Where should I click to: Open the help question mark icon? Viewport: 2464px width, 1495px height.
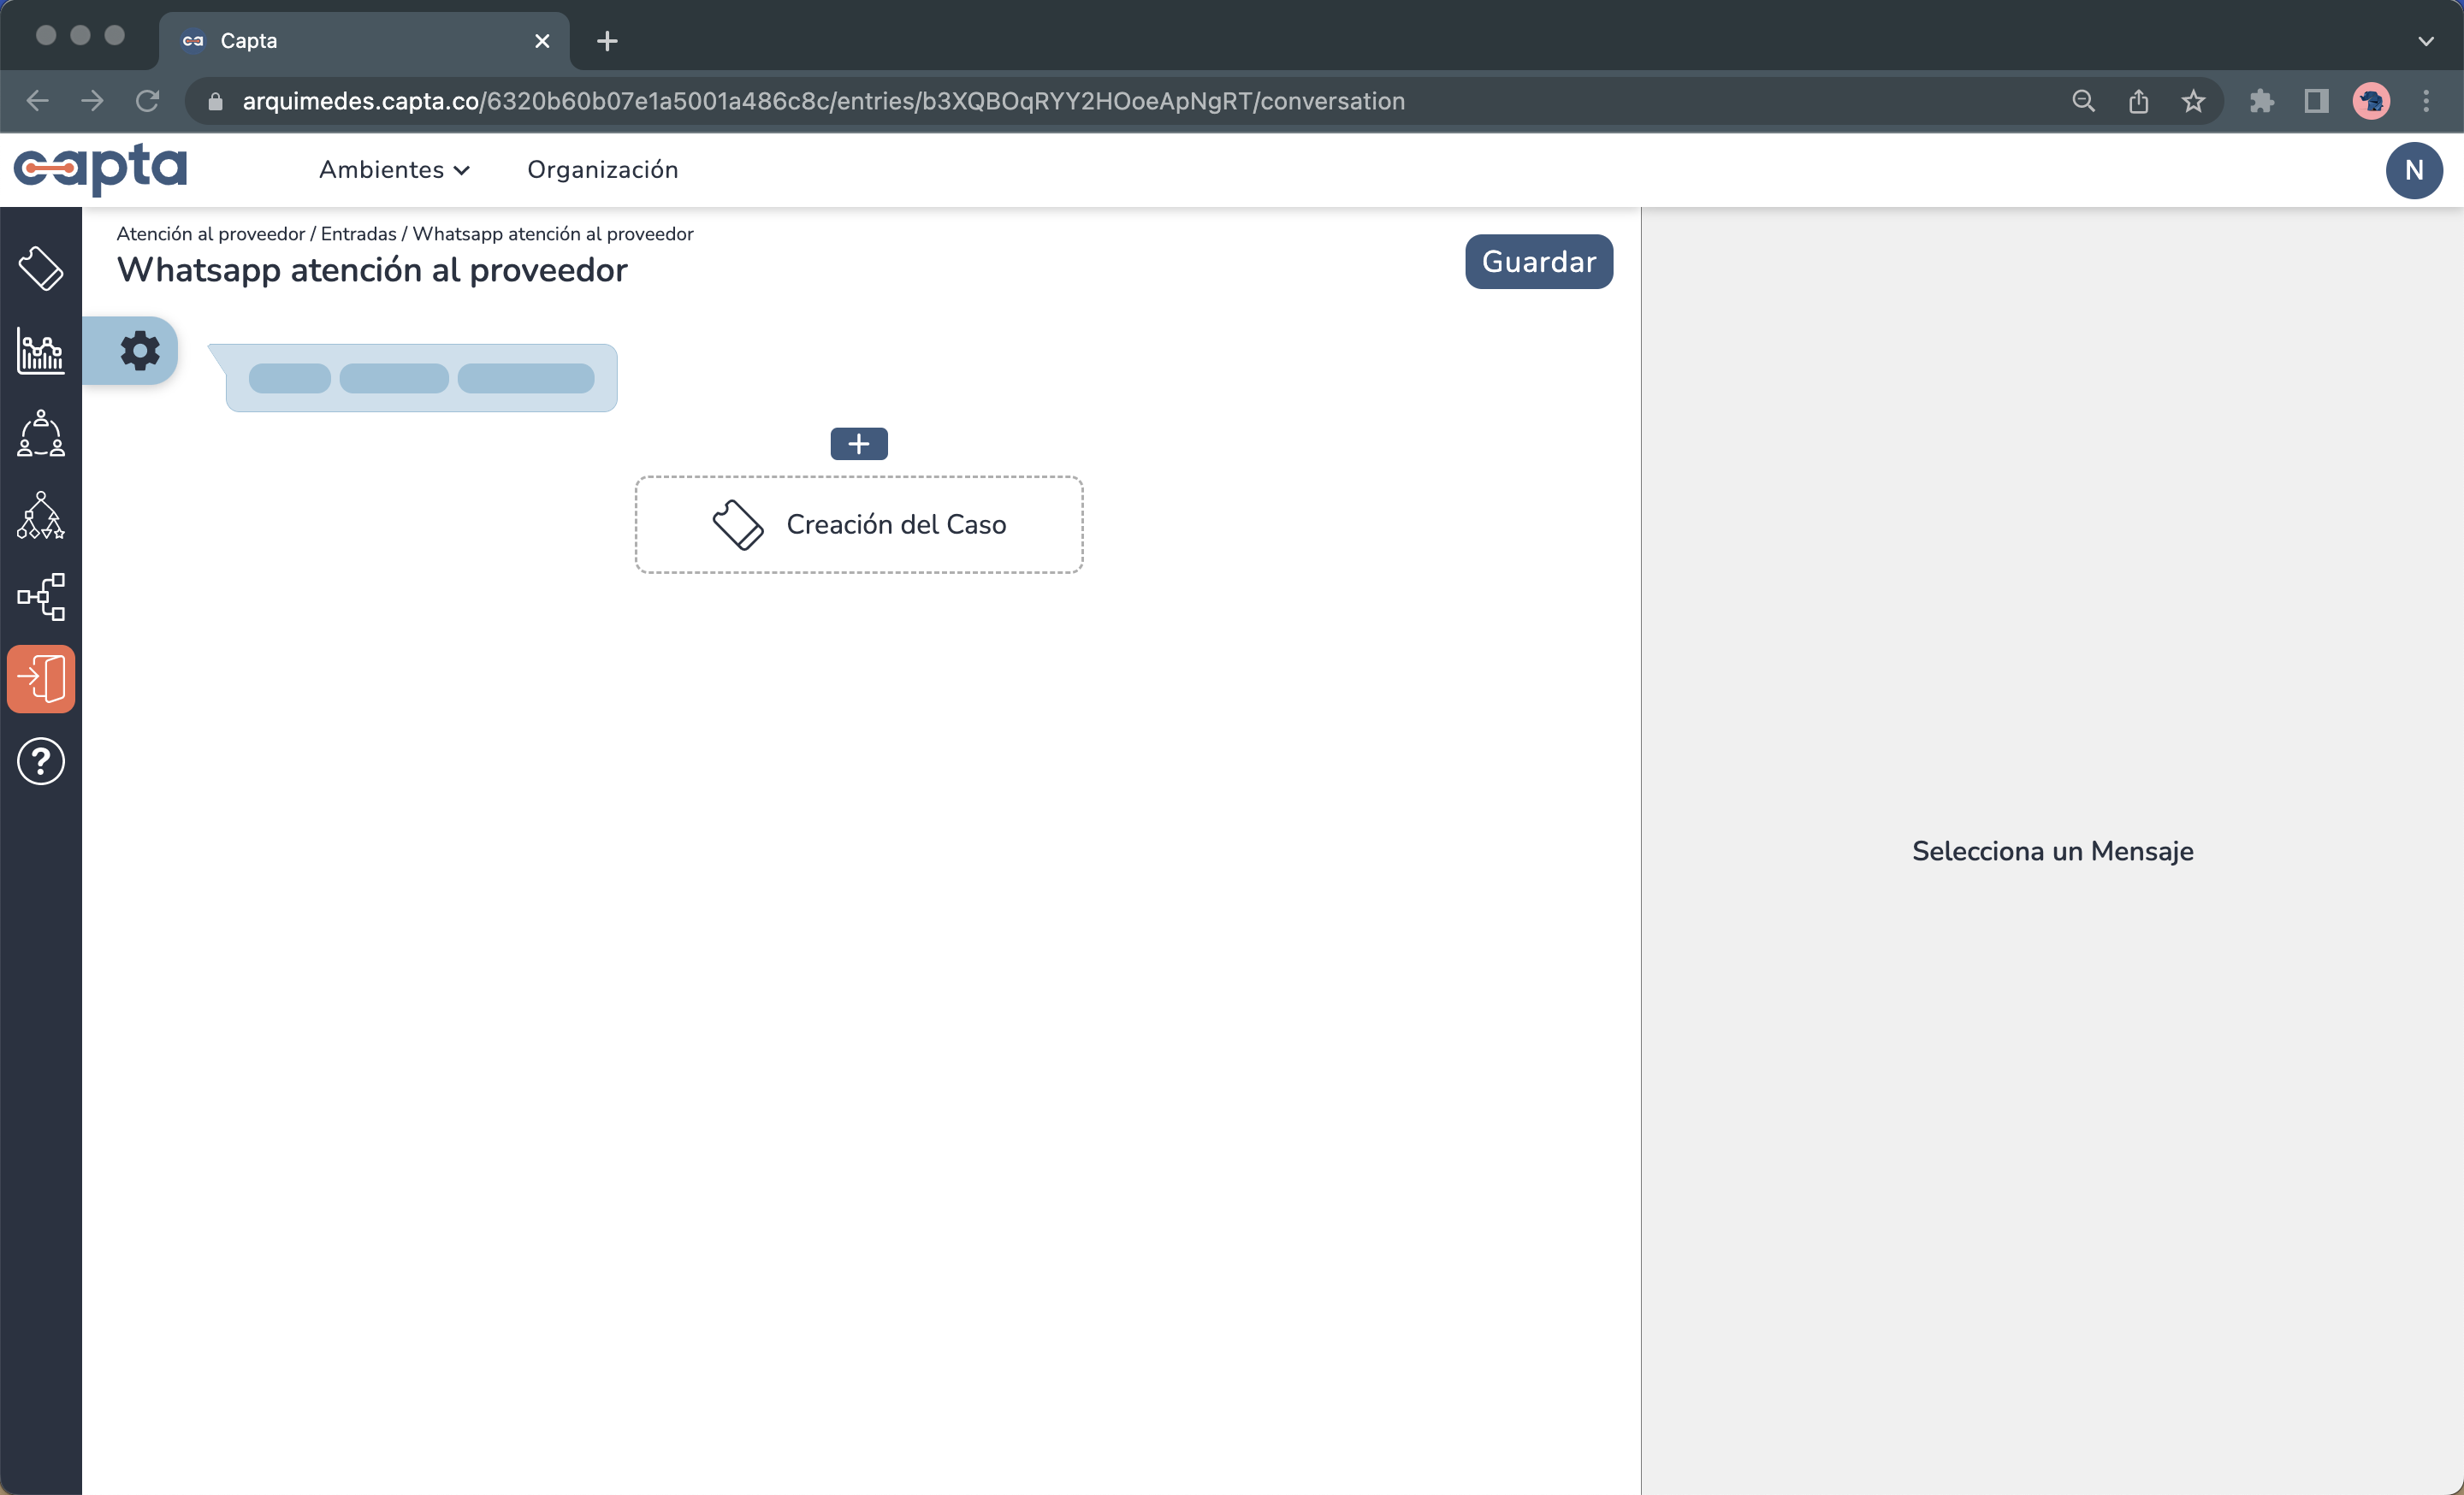tap(41, 761)
